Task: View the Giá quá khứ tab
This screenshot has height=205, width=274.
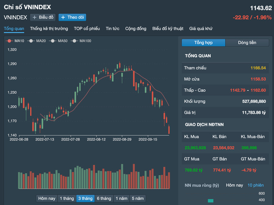Action: click(x=201, y=29)
